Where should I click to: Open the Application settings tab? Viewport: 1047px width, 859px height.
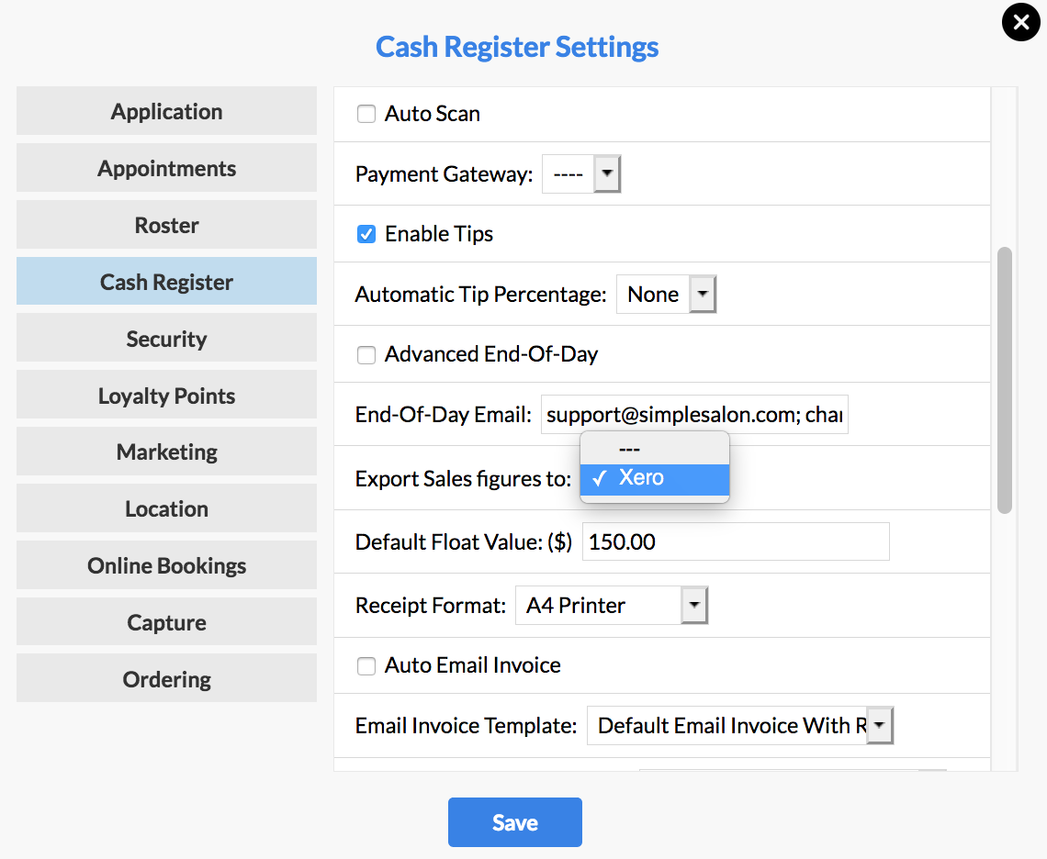click(x=166, y=111)
